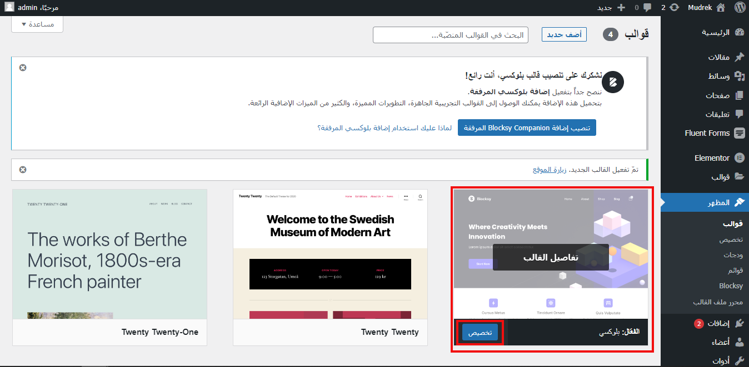Click the Twenty Twenty-One theme name
This screenshot has width=749, height=367.
point(160,332)
